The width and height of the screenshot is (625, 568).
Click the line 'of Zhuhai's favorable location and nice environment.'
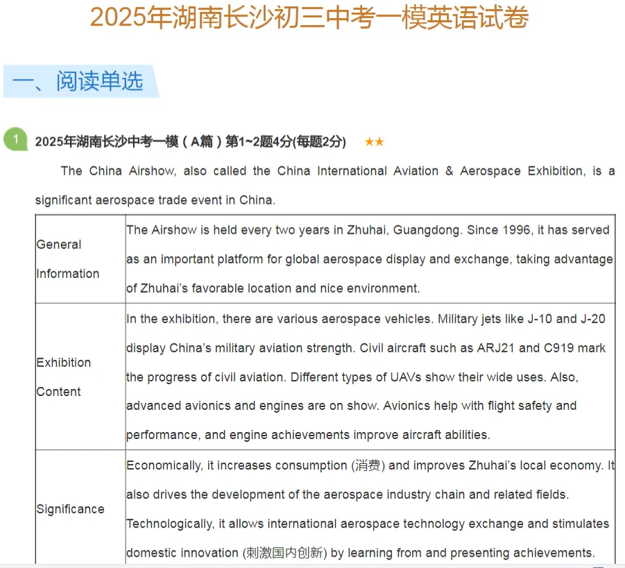[x=273, y=289]
